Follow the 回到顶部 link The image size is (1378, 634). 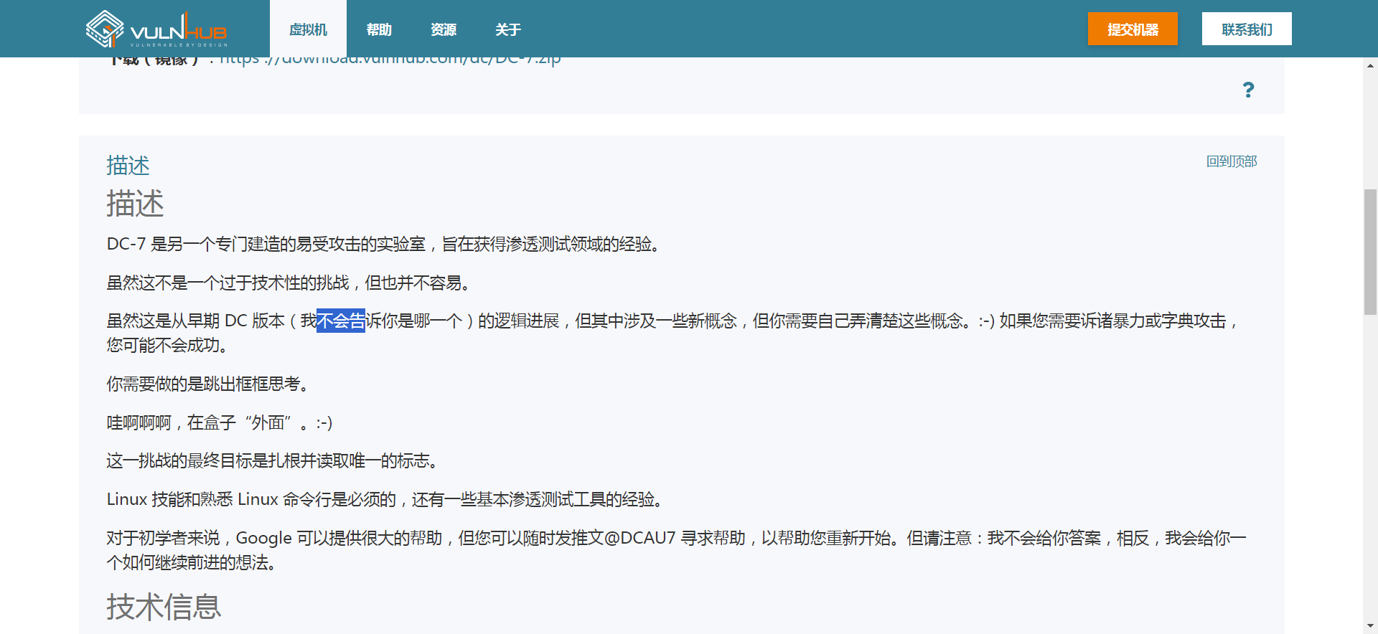[1232, 161]
